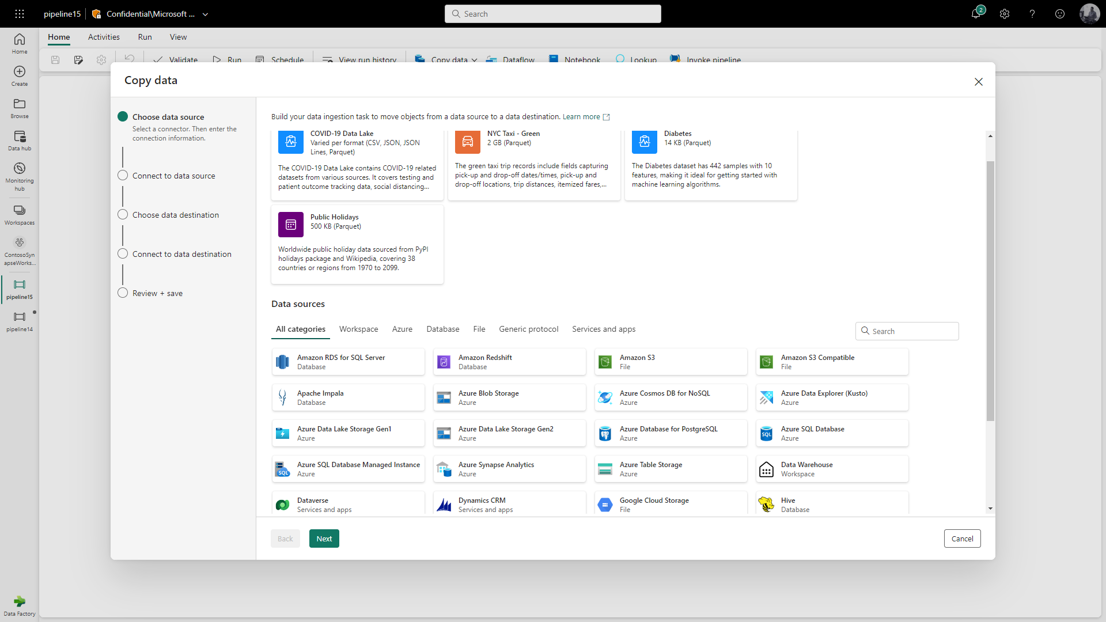Switch to the Database category tab
The height and width of the screenshot is (622, 1106).
(x=442, y=329)
